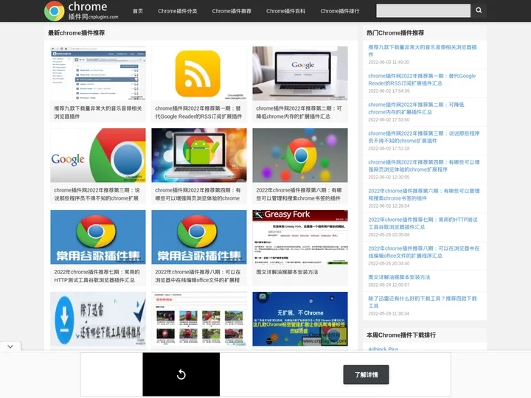Image resolution: width=531 pixels, height=398 pixels.
Task: Open grid title 第六期 管理和搜索chrome书签
Action: [299, 195]
